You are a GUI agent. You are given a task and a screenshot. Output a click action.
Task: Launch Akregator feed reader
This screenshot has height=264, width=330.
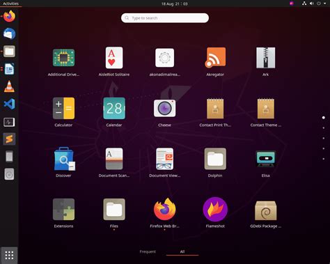[x=215, y=58]
